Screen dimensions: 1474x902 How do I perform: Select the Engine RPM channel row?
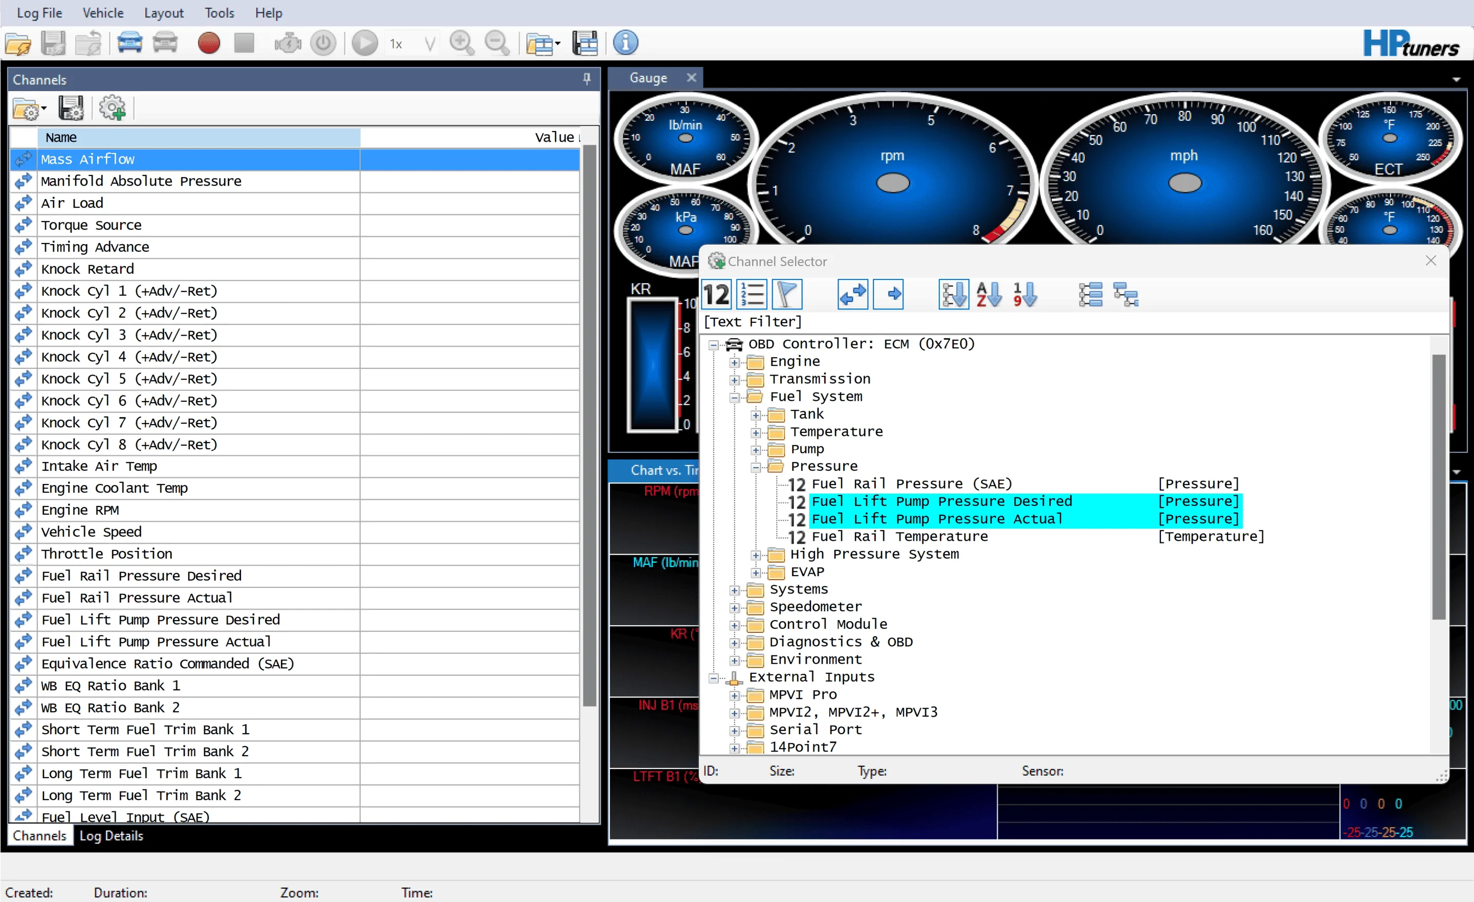(294, 510)
